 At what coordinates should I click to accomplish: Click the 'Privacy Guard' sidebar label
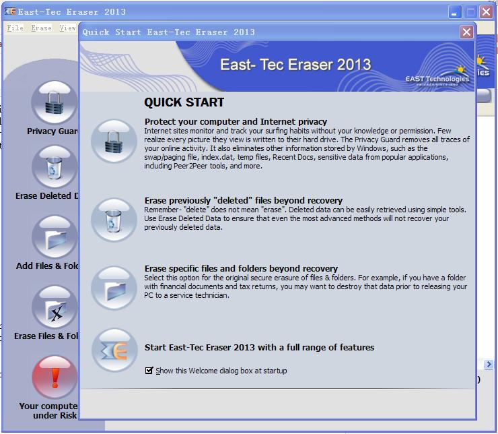[x=52, y=131]
